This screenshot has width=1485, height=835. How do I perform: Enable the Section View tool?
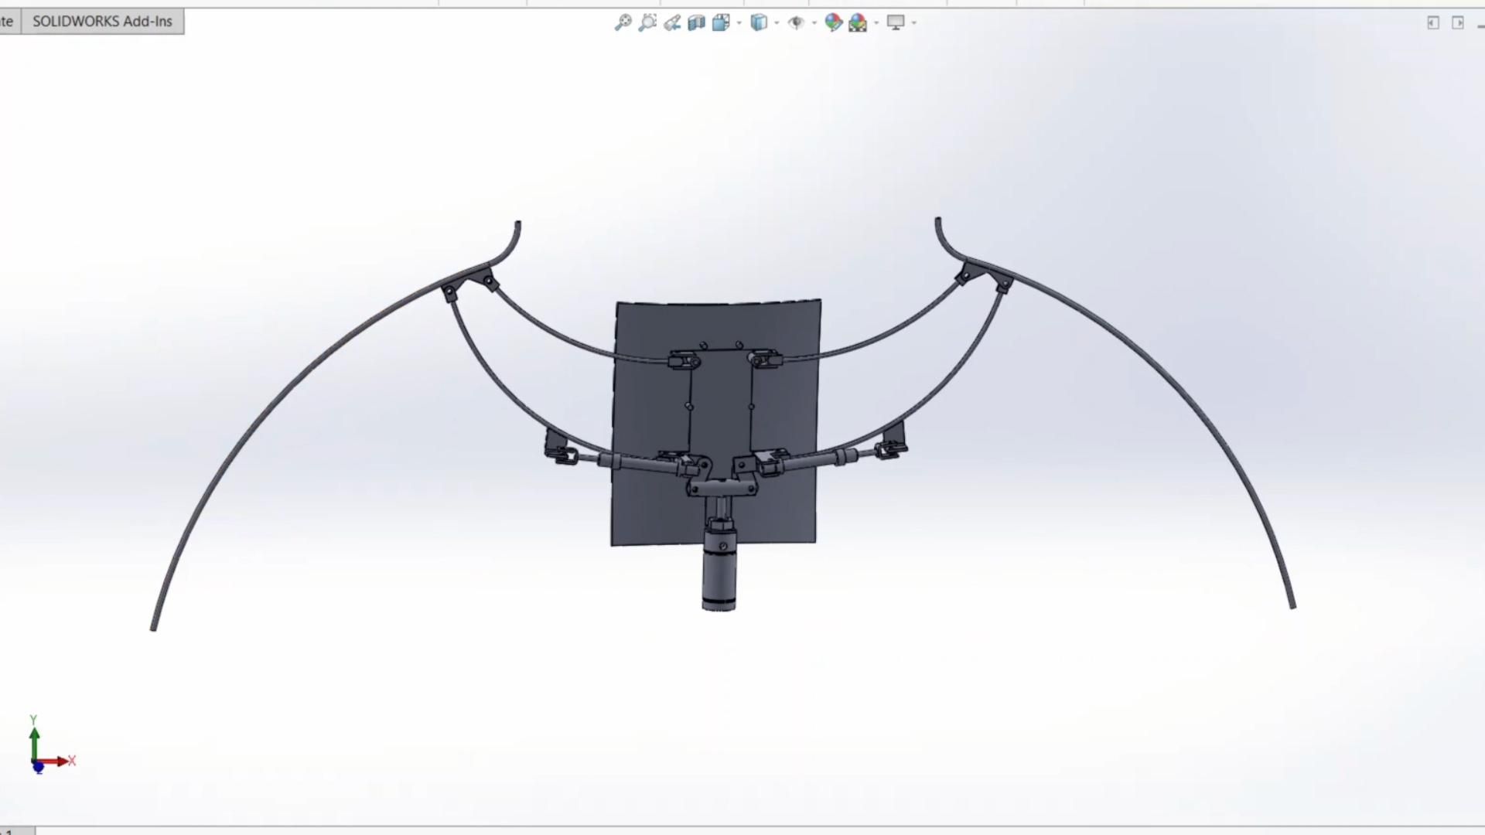pyautogui.click(x=696, y=22)
